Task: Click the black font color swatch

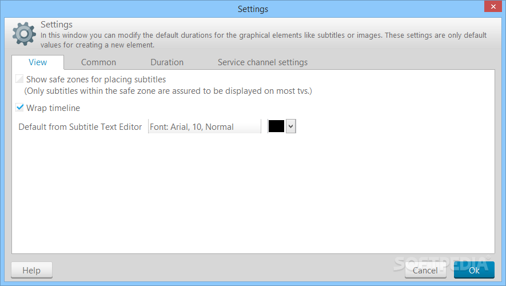Action: point(276,126)
